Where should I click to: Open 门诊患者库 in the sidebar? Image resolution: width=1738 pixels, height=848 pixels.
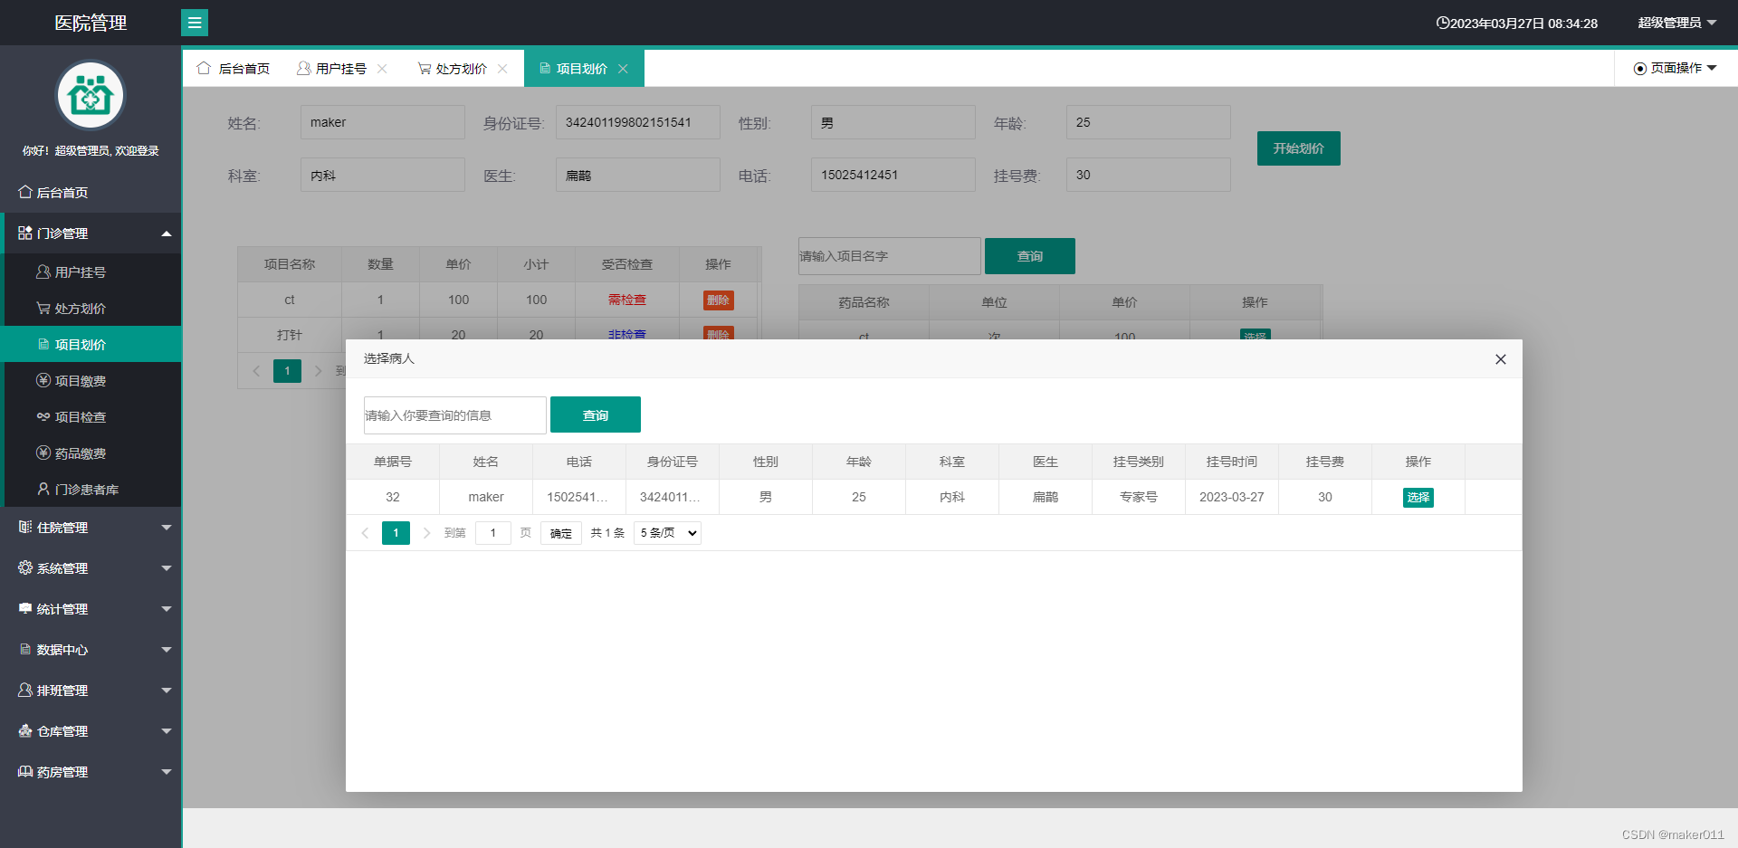pos(91,489)
